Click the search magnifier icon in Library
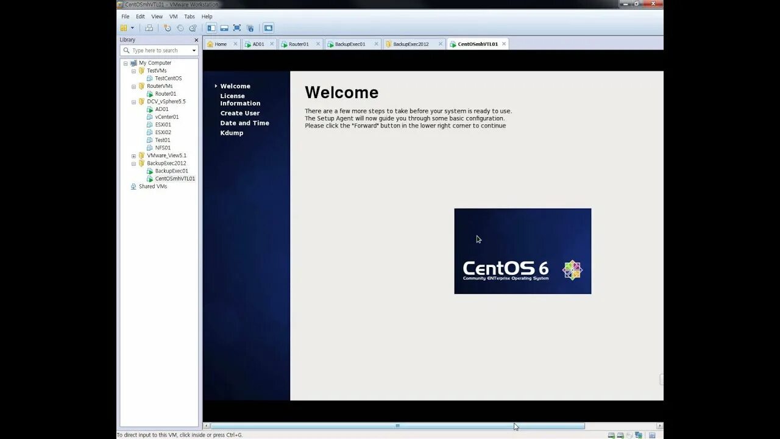The height and width of the screenshot is (439, 780). pyautogui.click(x=127, y=51)
